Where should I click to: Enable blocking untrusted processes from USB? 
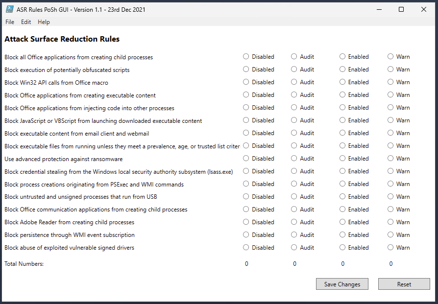click(x=342, y=197)
